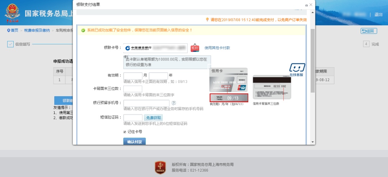
Task: Click the 银行预留手机号 input field
Action: click(x=146, y=103)
